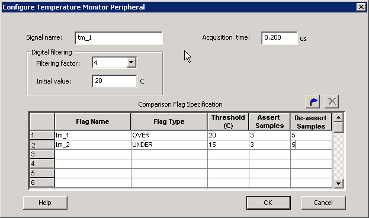Click the delete flag X icon

click(332, 102)
